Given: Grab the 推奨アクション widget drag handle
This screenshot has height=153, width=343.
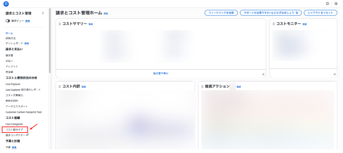Looking at the screenshot, I should click(x=202, y=87).
